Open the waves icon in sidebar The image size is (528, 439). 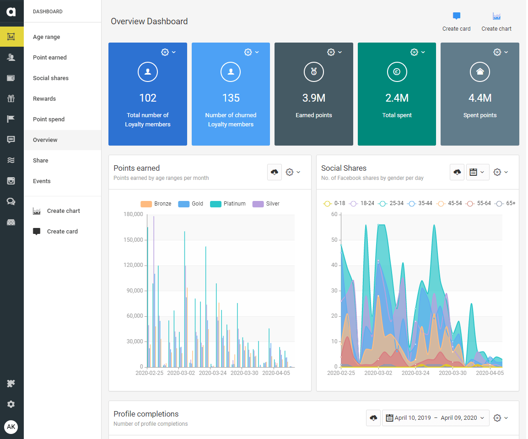point(11,160)
